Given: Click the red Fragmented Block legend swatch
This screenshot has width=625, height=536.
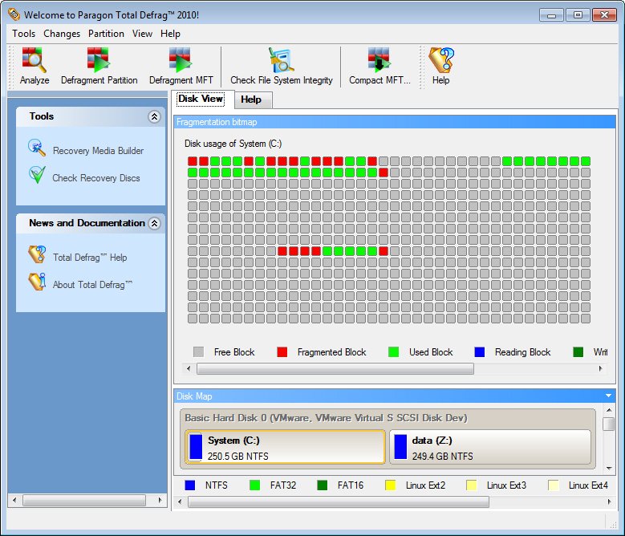Looking at the screenshot, I should coord(282,352).
